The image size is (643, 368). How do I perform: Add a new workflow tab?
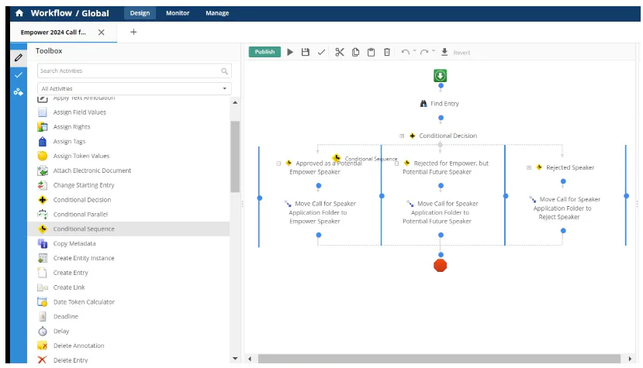tap(133, 32)
